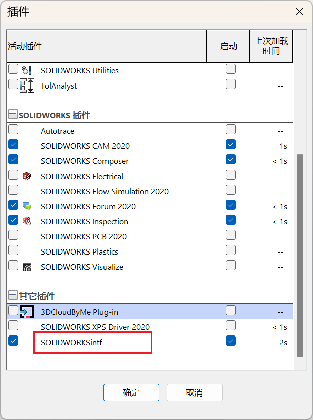313x420 pixels.
Task: Click the TolAnalyst tolerance icon
Action: coord(27,86)
